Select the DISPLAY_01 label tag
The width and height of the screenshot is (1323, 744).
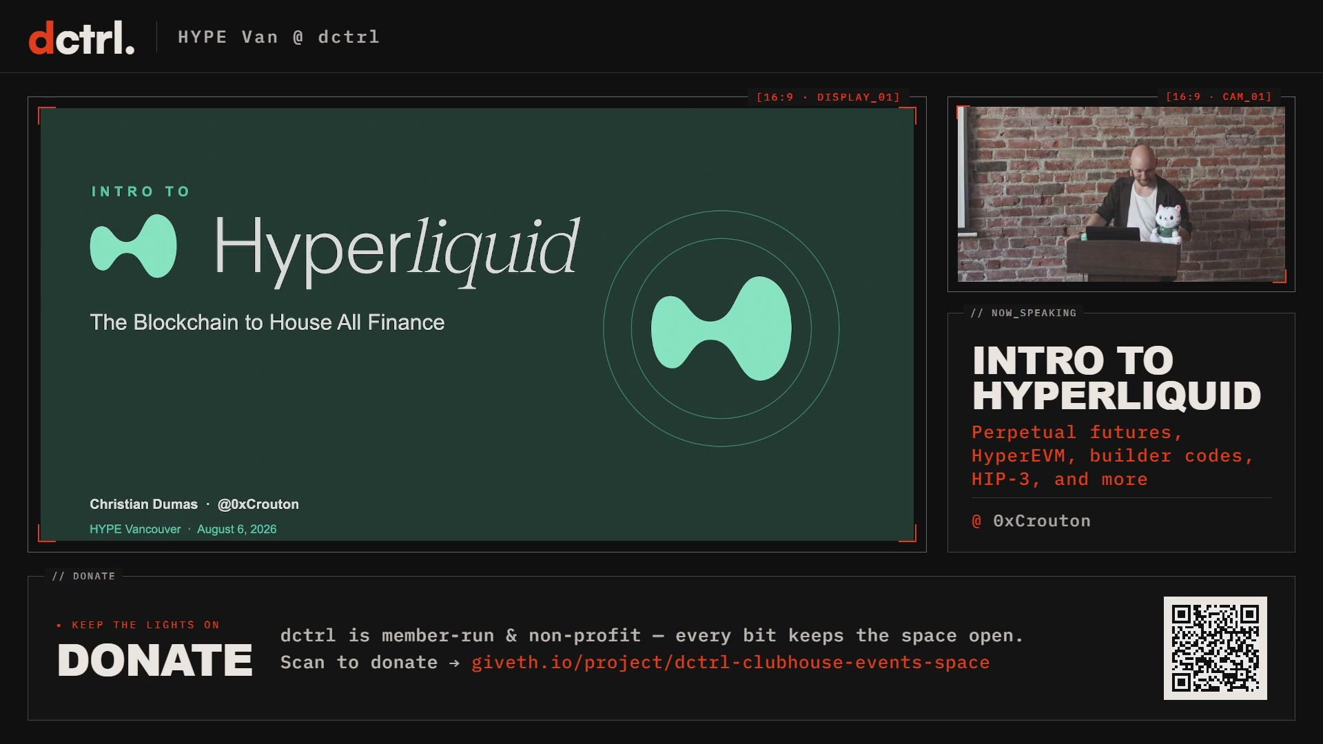pos(828,97)
